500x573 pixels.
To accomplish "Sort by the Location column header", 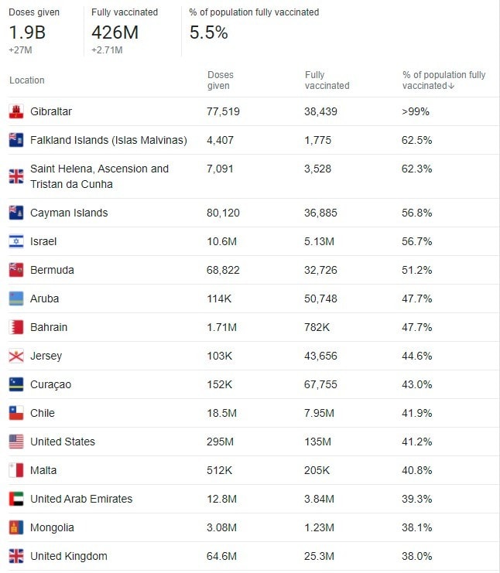I will (x=26, y=80).
